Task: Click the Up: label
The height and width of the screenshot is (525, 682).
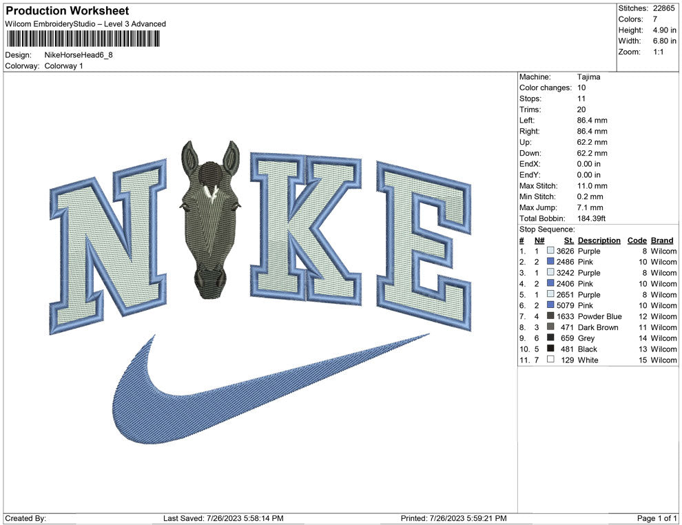Action: (x=525, y=142)
